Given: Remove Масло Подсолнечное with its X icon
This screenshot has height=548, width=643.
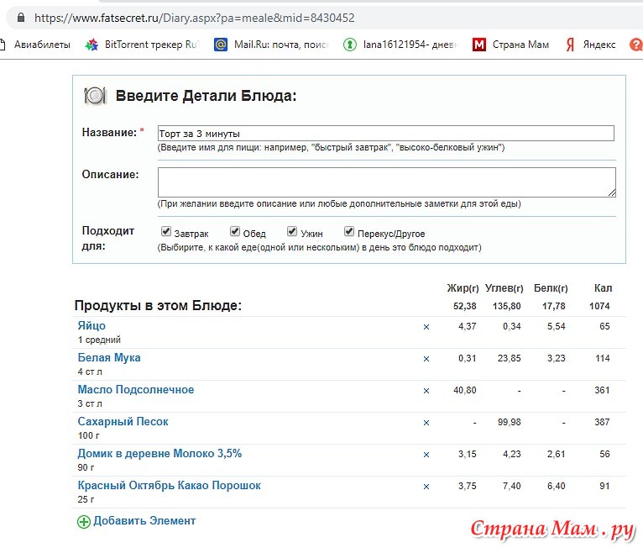Looking at the screenshot, I should [426, 391].
